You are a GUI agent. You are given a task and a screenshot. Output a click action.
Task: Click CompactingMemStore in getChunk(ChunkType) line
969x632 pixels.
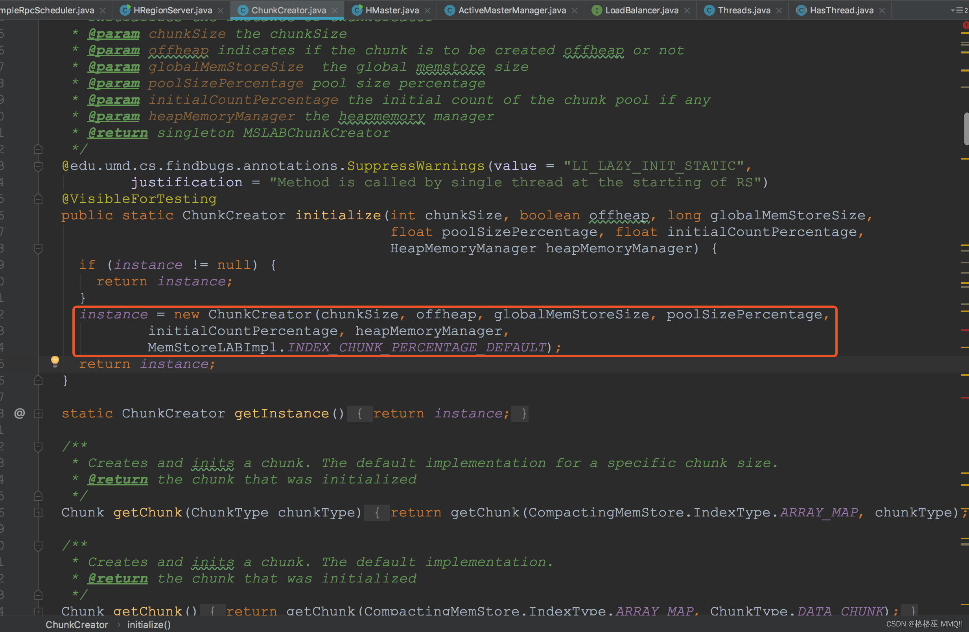click(x=606, y=513)
